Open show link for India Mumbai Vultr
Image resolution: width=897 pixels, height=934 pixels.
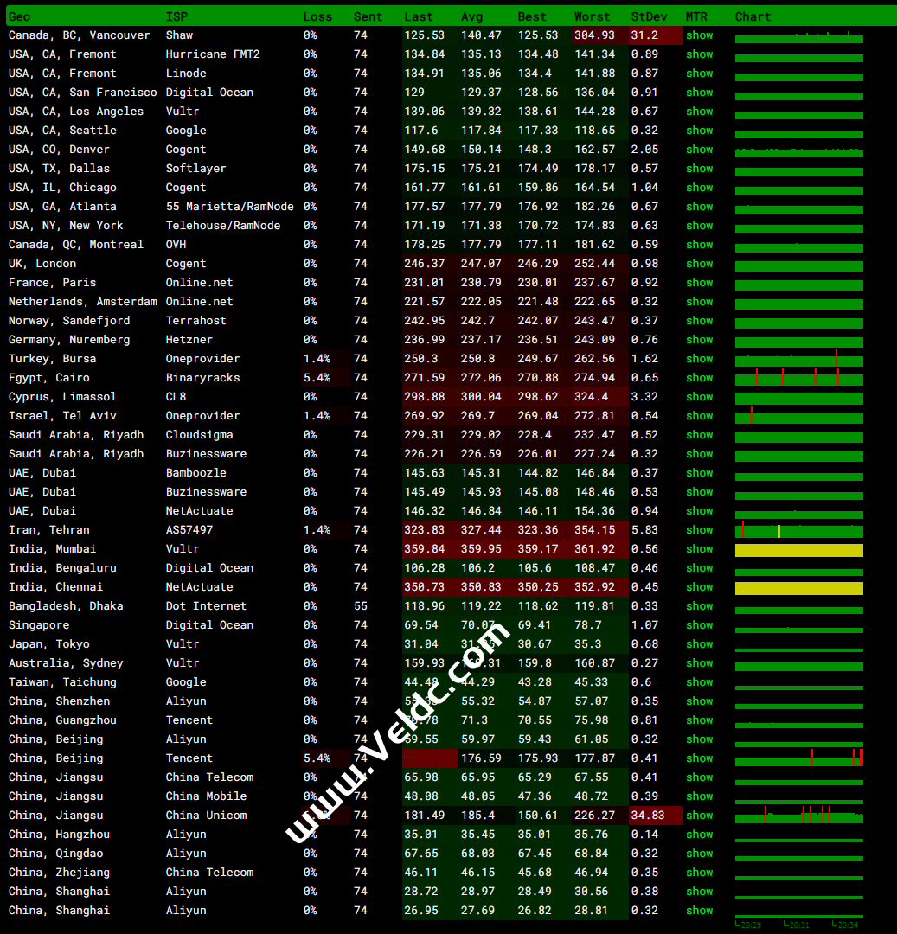699,549
